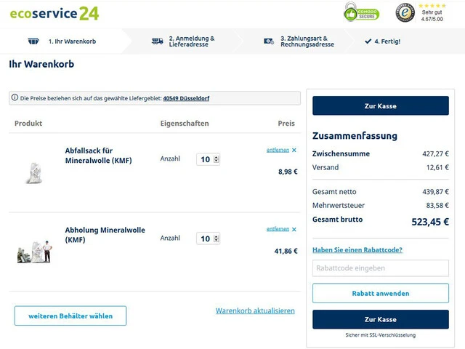465x349 pixels.
Task: Click Sicher mit SSL-Verschlüsselung text
Action: [x=381, y=335]
